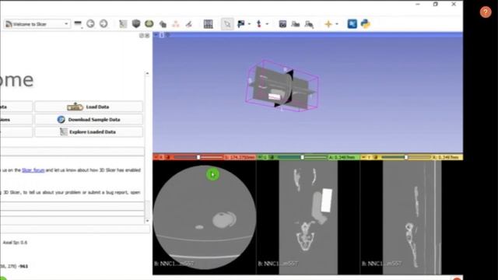Go to the previous module
This screenshot has height=280, width=498.
(90, 24)
